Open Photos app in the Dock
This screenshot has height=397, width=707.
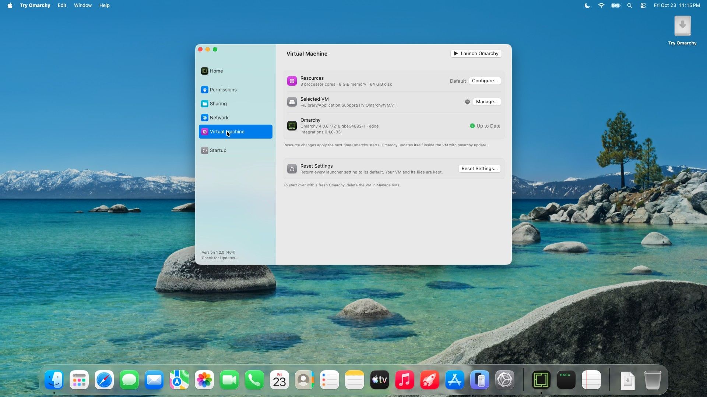coord(204,380)
